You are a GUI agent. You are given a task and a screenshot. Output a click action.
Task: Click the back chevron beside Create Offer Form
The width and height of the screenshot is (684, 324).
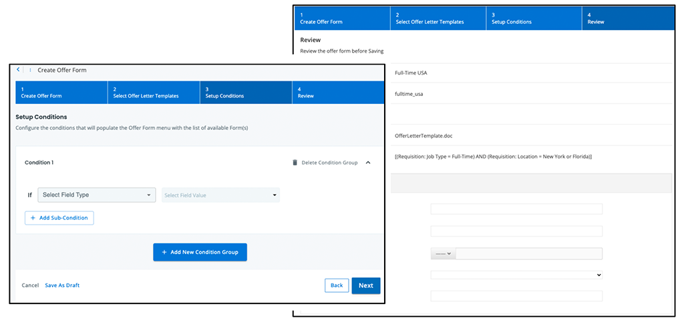19,70
